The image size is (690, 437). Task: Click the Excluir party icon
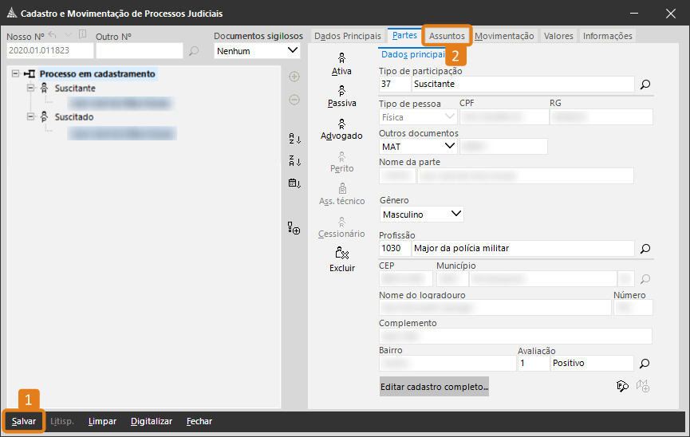(341, 259)
